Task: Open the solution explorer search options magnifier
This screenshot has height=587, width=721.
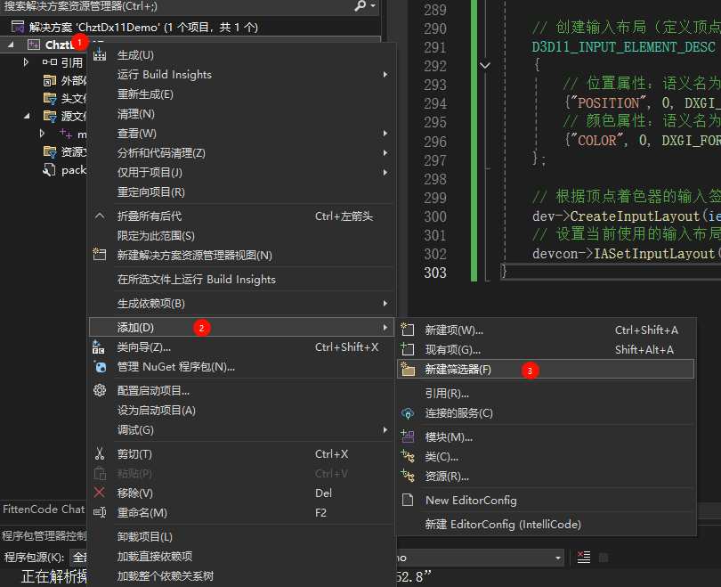Action: click(x=360, y=6)
